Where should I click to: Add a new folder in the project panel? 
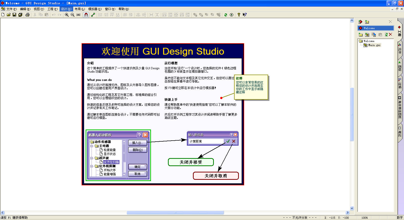(361, 35)
